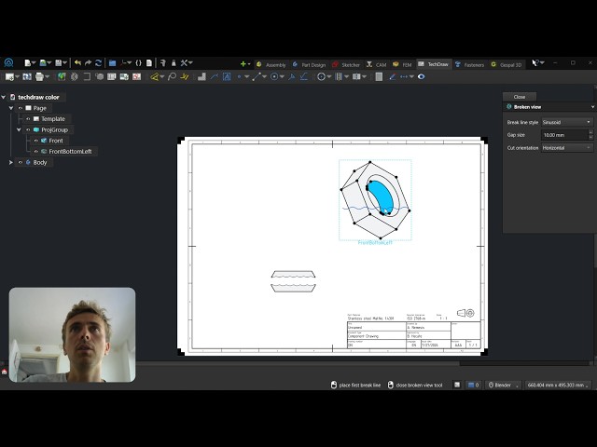Viewport: 597px width, 447px height.
Task: Switch to the FEM workbench tab
Action: 402,64
